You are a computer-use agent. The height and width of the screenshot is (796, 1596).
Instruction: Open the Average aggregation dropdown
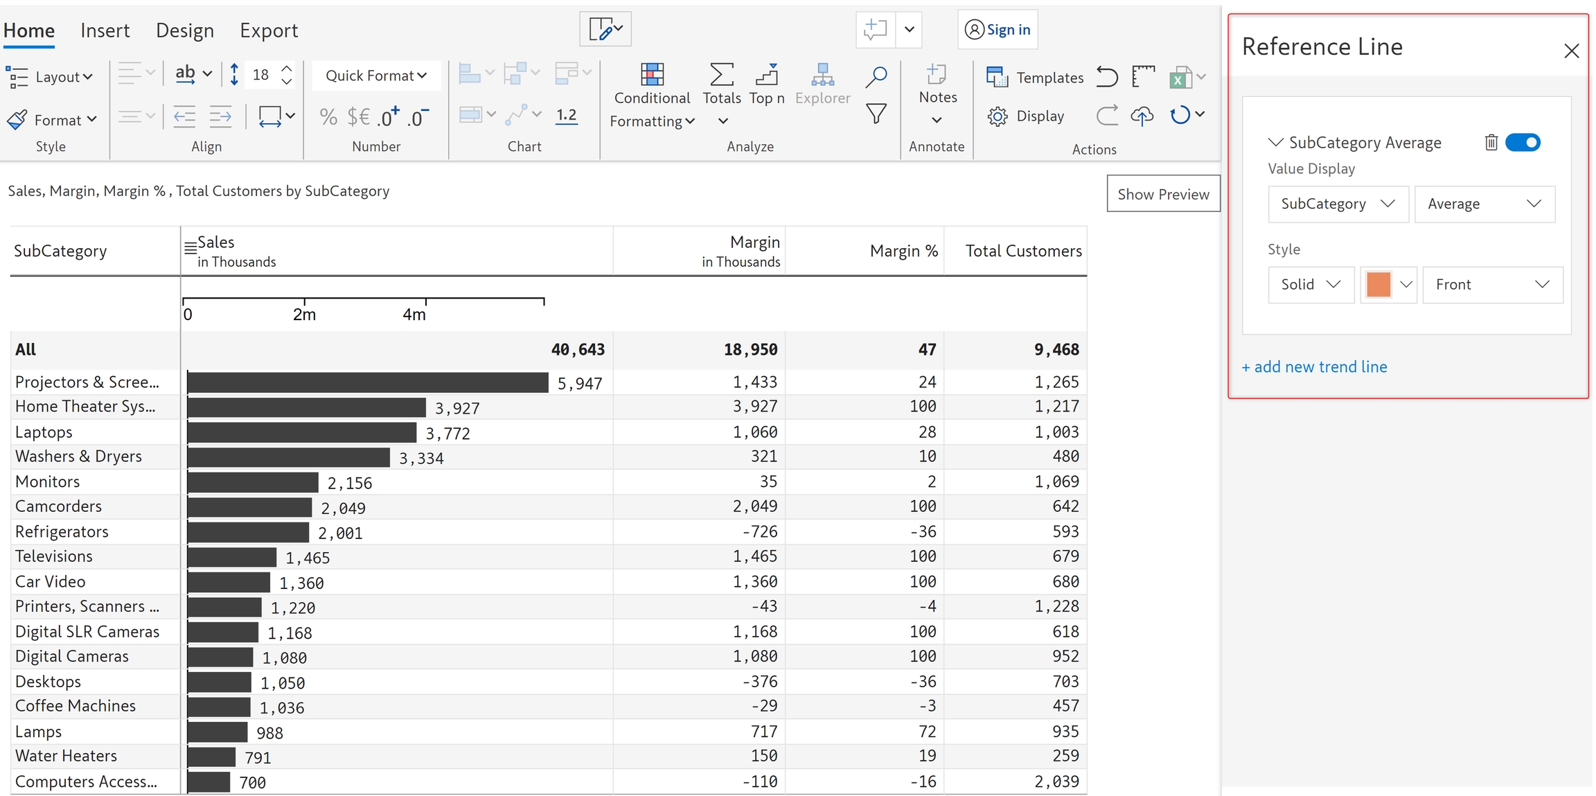(1484, 204)
